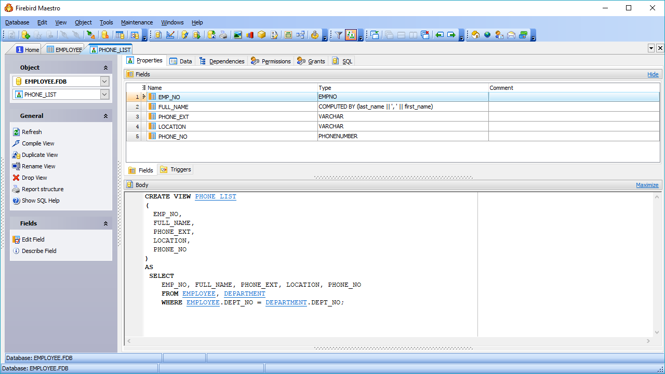Click the Hide link for the Fields panel
Image resolution: width=665 pixels, height=374 pixels.
coord(653,74)
